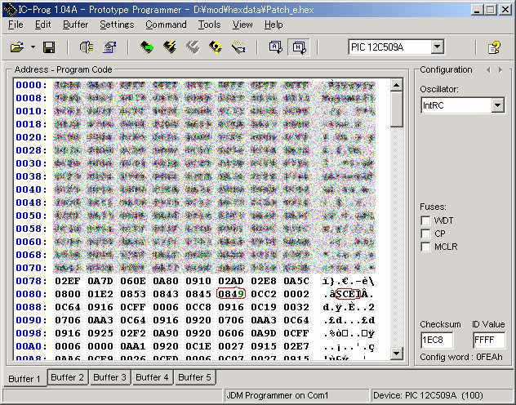Expand the recent files arrow beside Open
The image size is (516, 405).
coord(33,47)
